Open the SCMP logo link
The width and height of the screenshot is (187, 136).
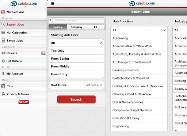24,102
